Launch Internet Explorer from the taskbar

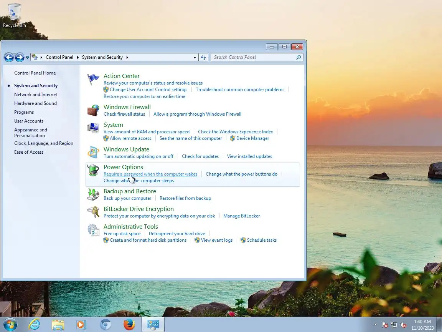point(34,324)
